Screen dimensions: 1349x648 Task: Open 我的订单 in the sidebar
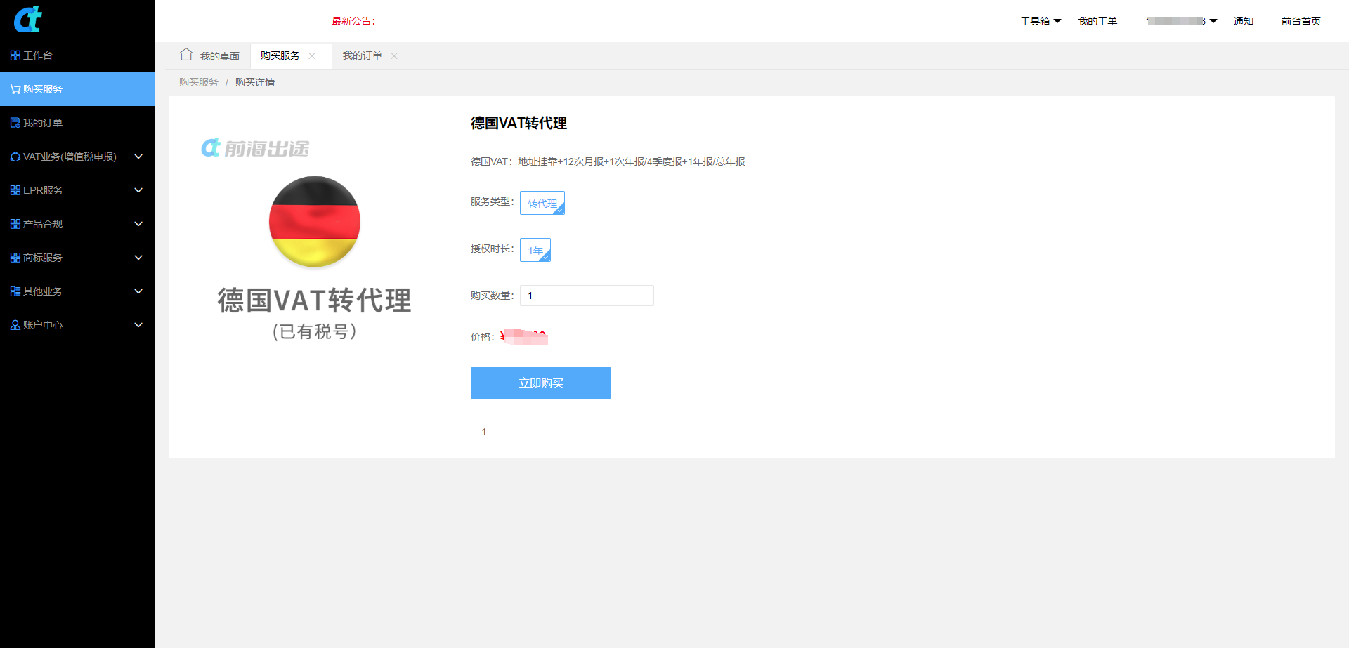click(42, 123)
